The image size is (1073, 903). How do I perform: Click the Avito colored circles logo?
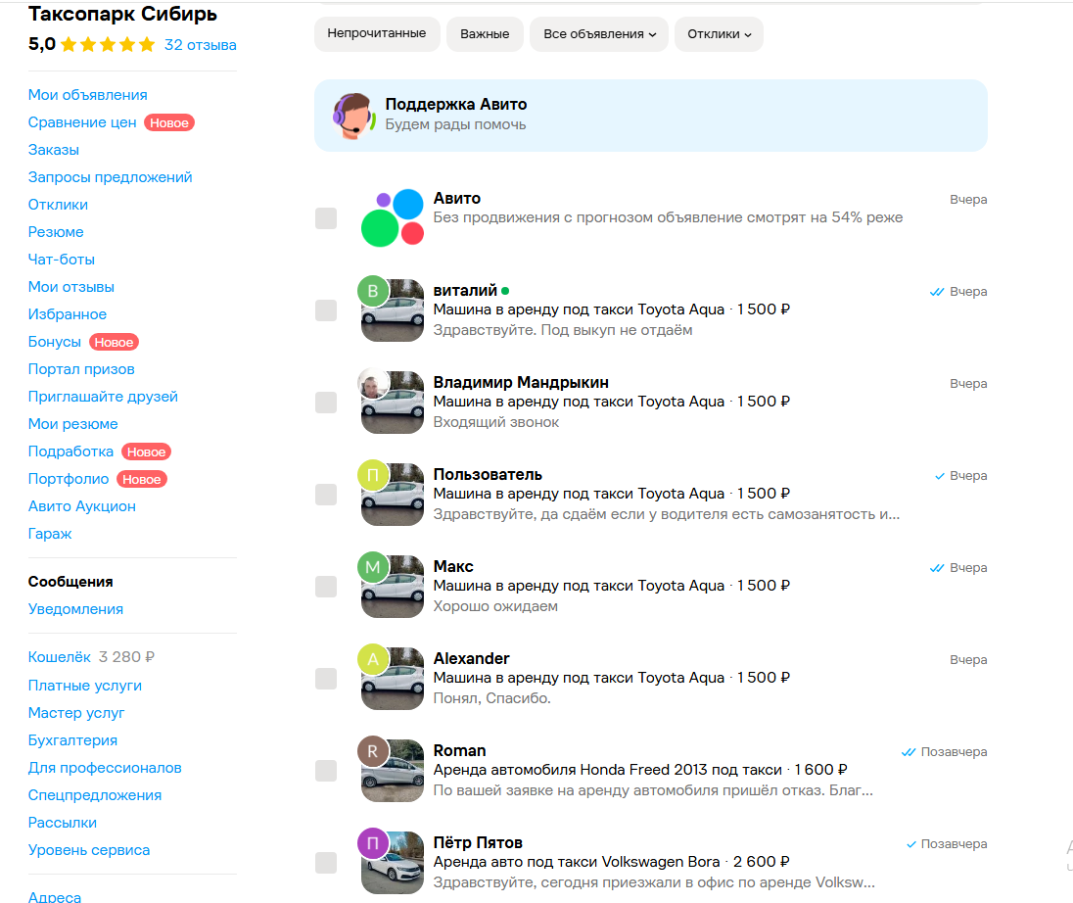[393, 217]
